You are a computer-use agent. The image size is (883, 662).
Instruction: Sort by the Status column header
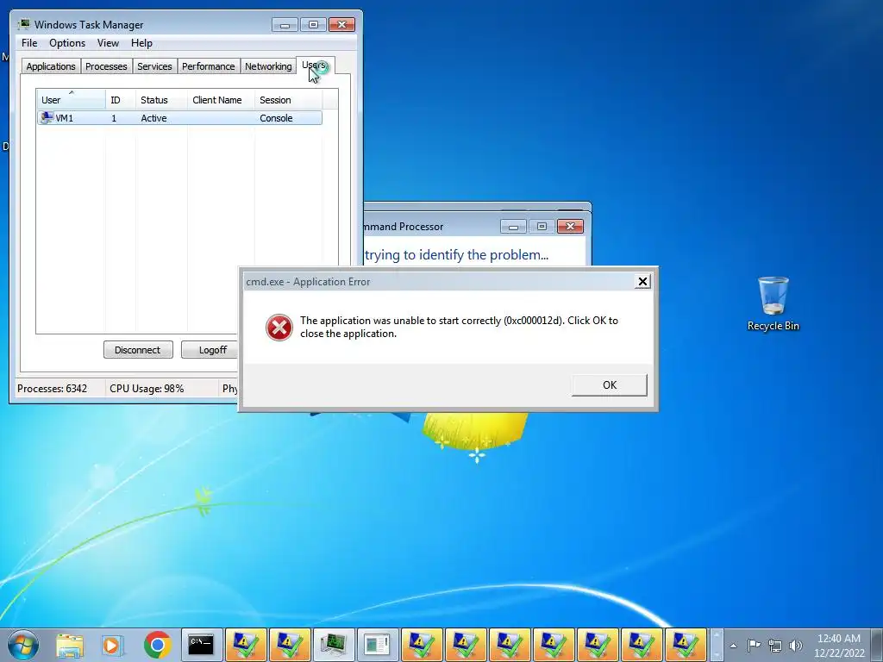161,100
